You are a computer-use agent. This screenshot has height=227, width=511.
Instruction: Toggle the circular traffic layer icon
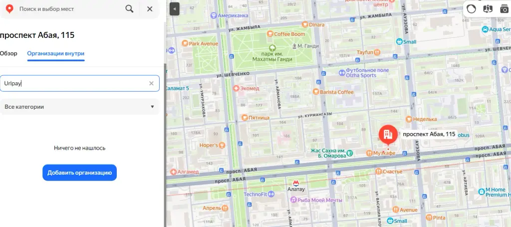471,9
